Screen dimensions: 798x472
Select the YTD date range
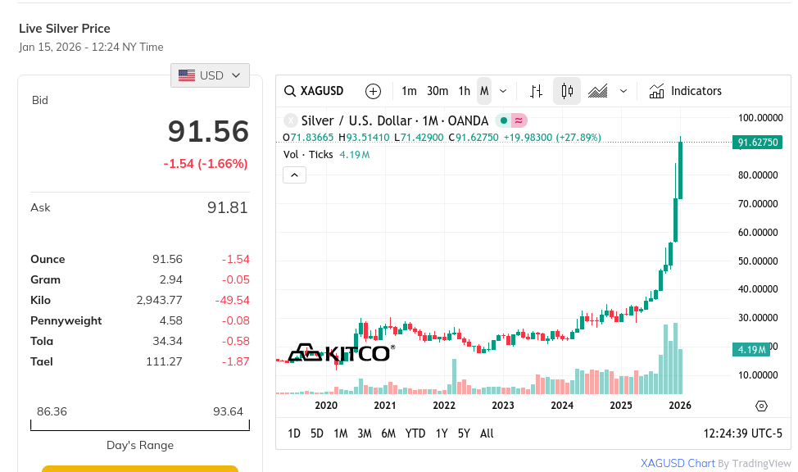tap(415, 433)
